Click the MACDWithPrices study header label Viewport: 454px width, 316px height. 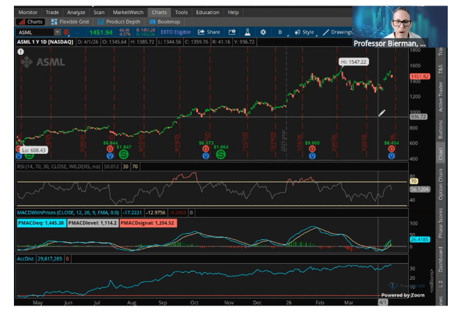click(68, 212)
